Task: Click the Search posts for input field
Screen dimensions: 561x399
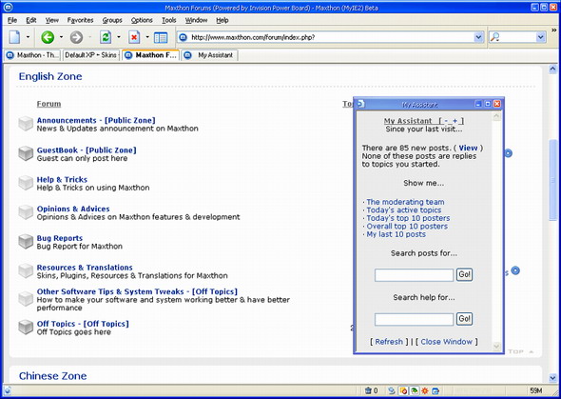Action: point(414,275)
